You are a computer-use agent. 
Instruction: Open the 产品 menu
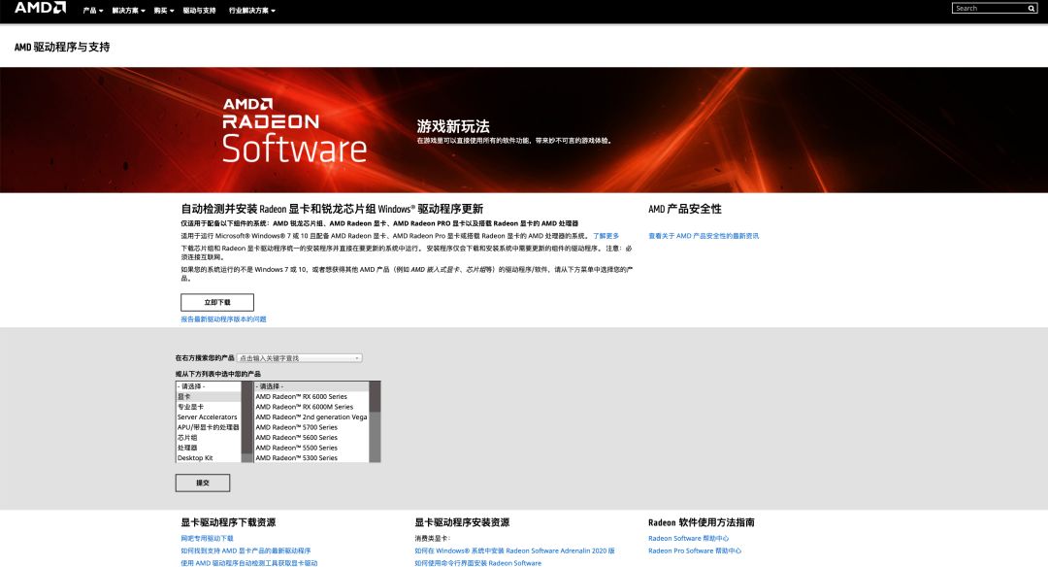tap(90, 10)
